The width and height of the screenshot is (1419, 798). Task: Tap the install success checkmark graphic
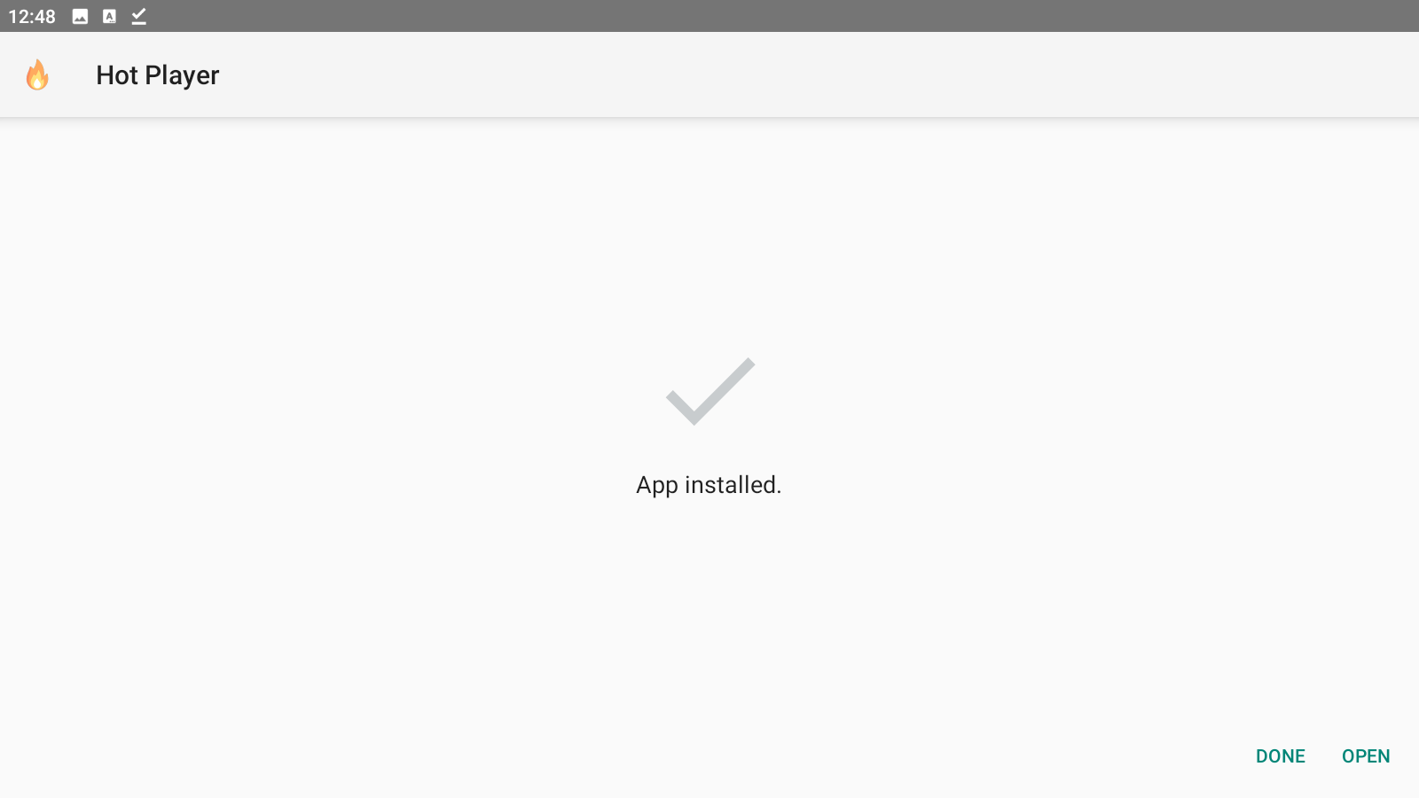[x=710, y=391]
